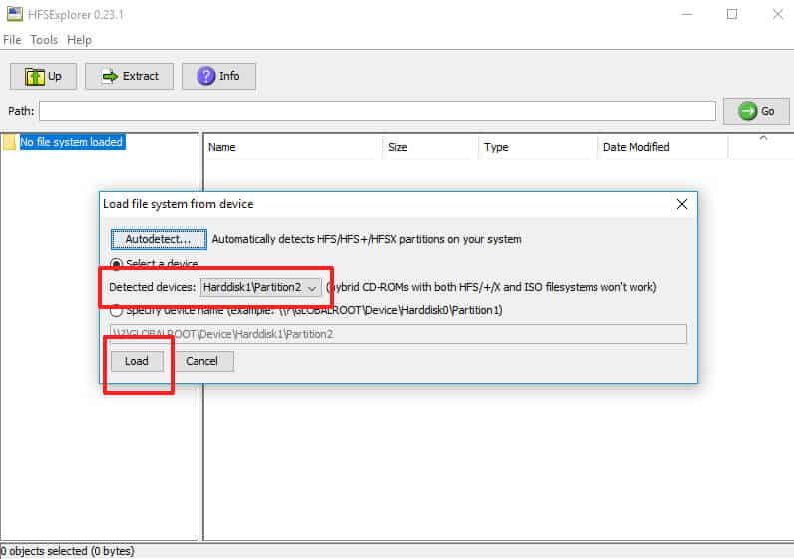Open the Info toolbar button
Image resolution: width=794 pixels, height=559 pixels.
[218, 77]
